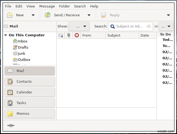Click the New mail envelope icon

[x=10, y=15]
